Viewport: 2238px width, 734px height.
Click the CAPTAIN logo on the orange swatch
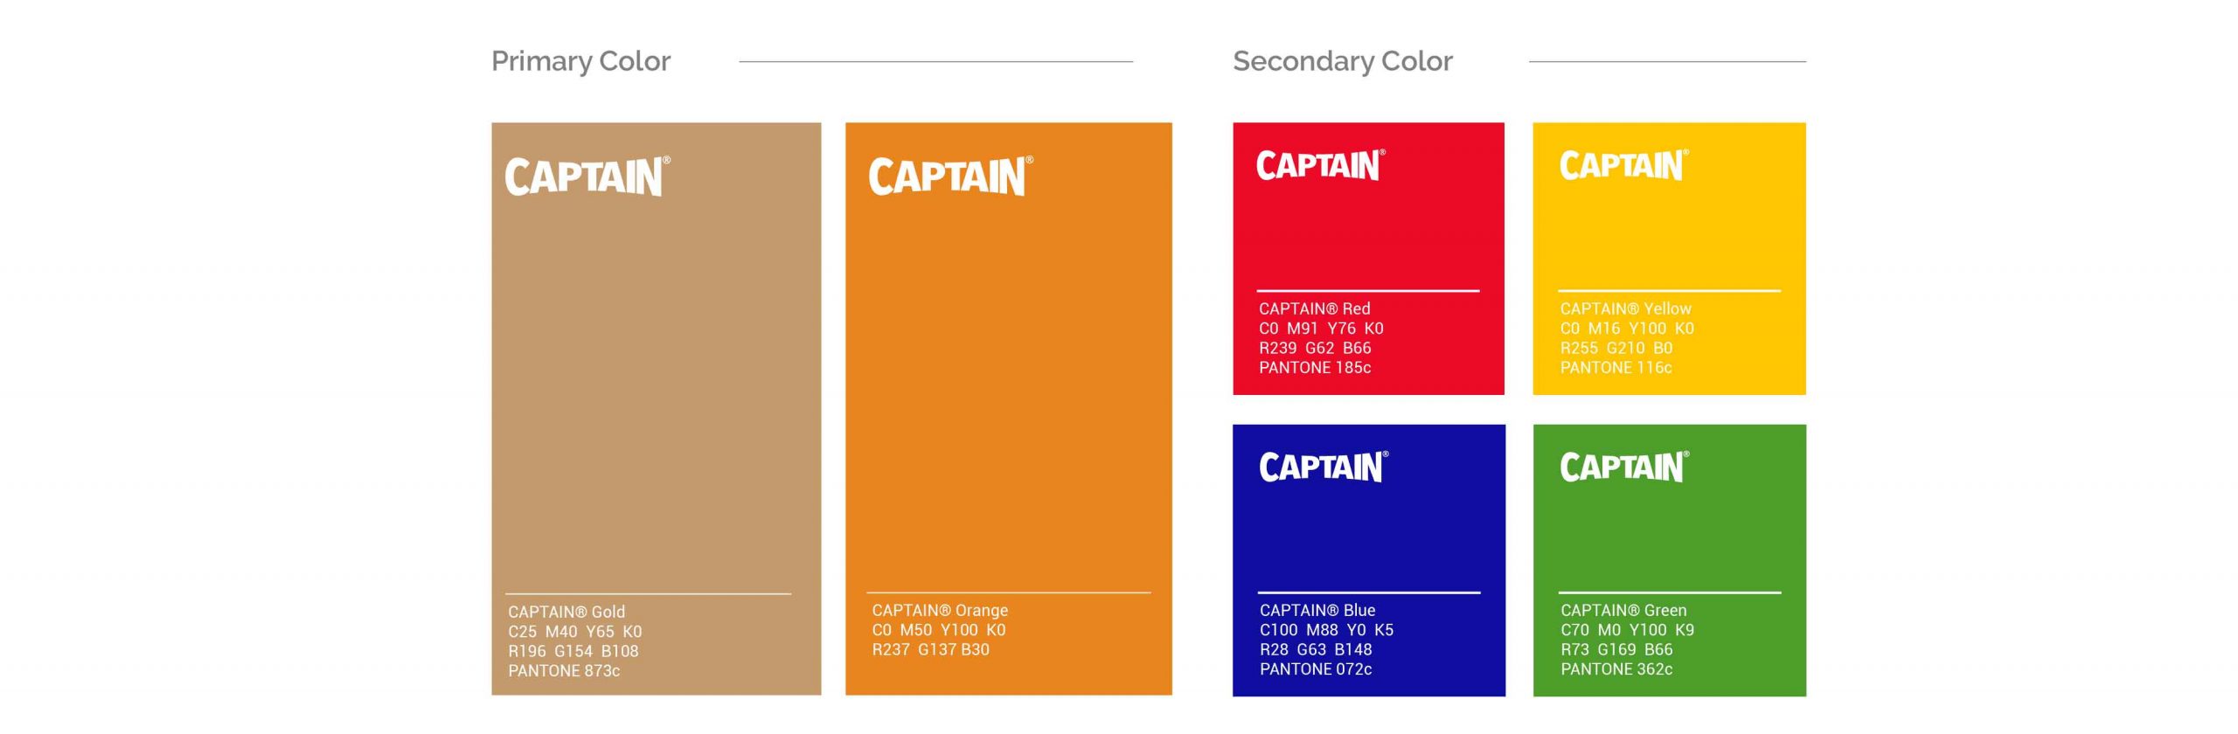click(x=950, y=177)
